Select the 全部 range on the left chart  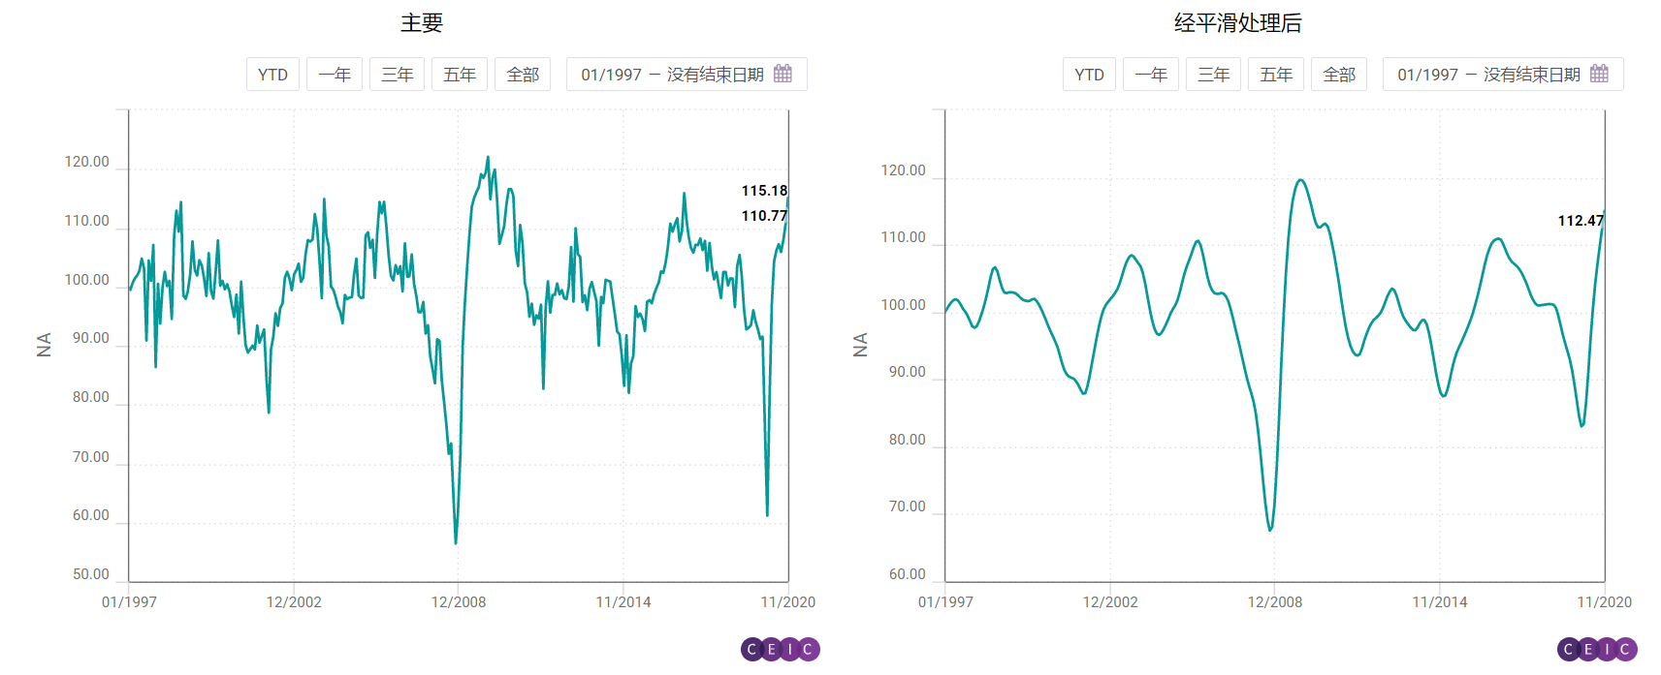click(523, 74)
